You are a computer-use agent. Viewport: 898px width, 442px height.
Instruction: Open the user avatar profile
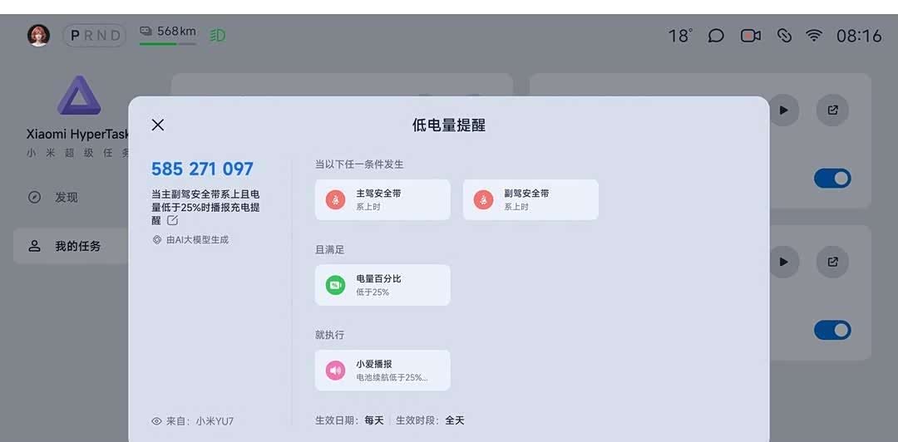pos(38,35)
